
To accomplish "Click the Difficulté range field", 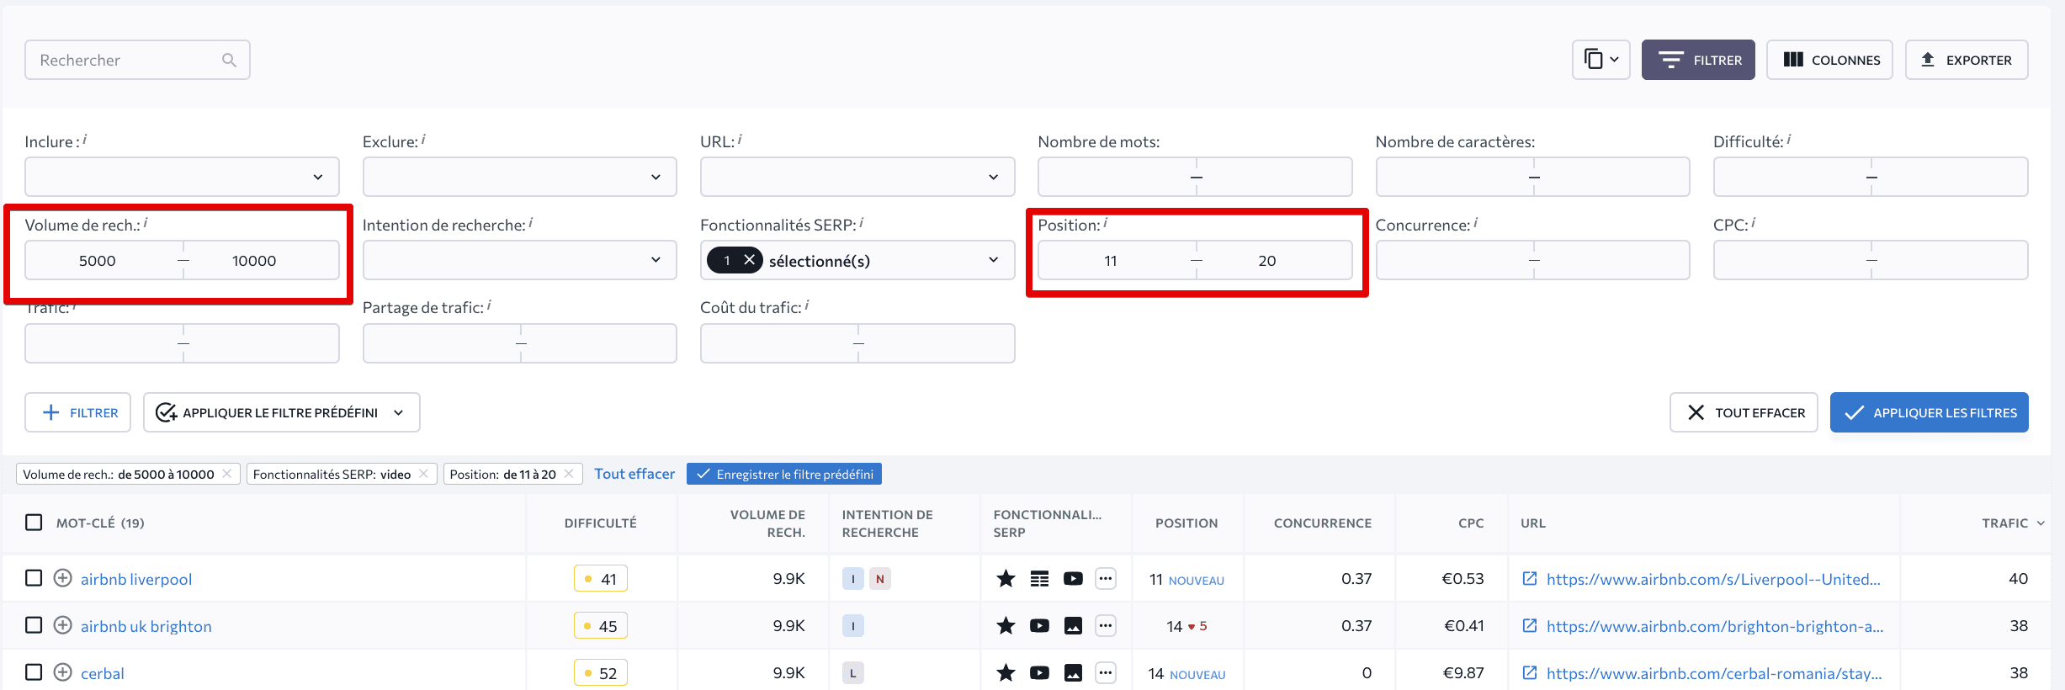I will click(1871, 177).
